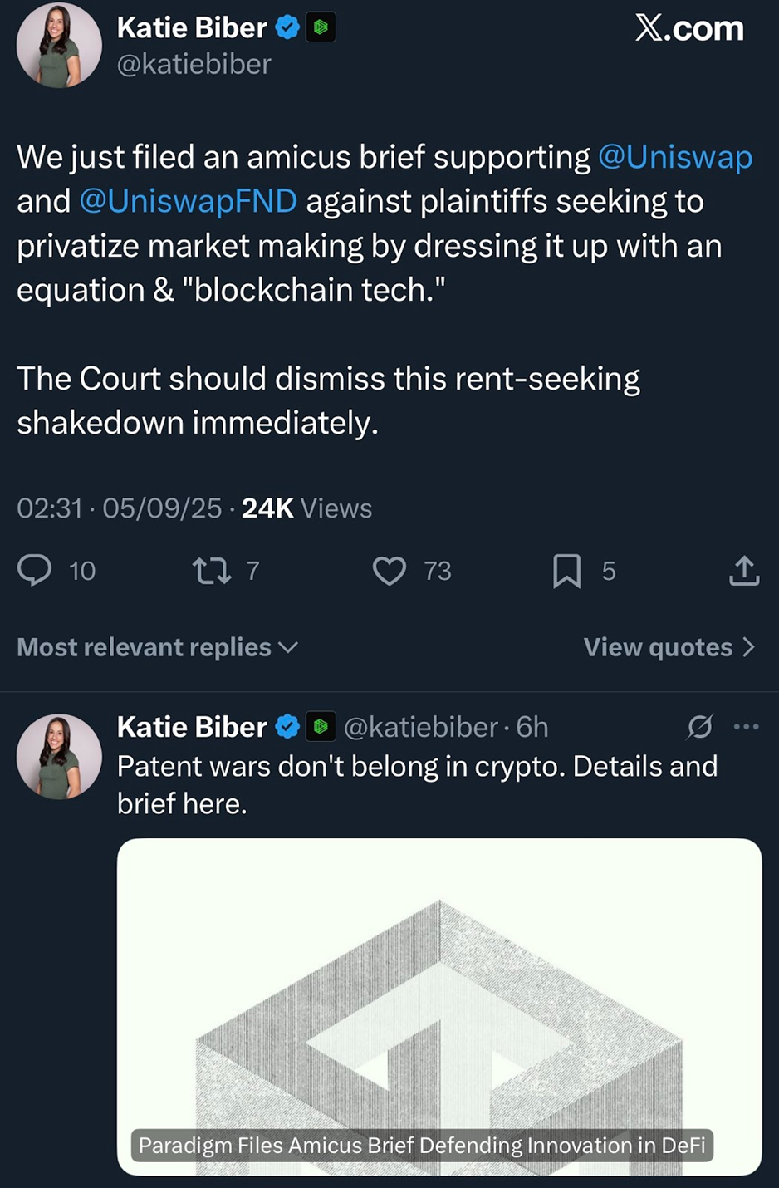Click the circle-slash icon on the reply

pos(699,727)
